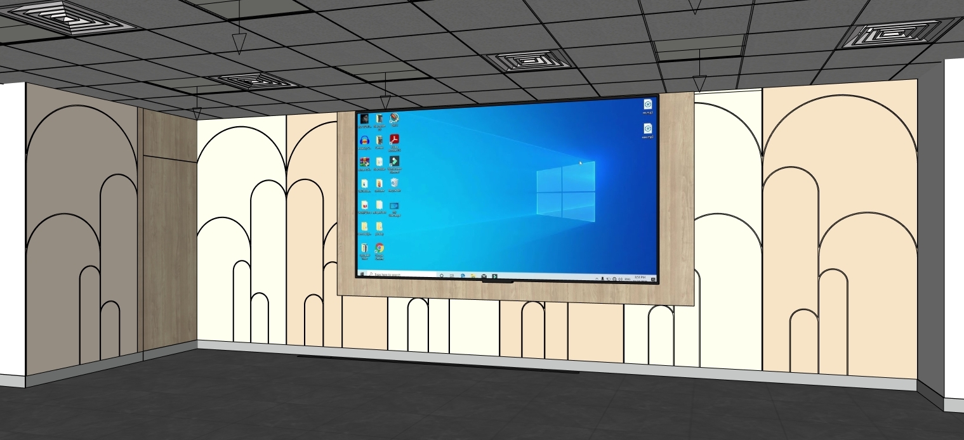The image size is (964, 440).
Task: Open the WinRAR colorful books icon
Action: click(364, 162)
